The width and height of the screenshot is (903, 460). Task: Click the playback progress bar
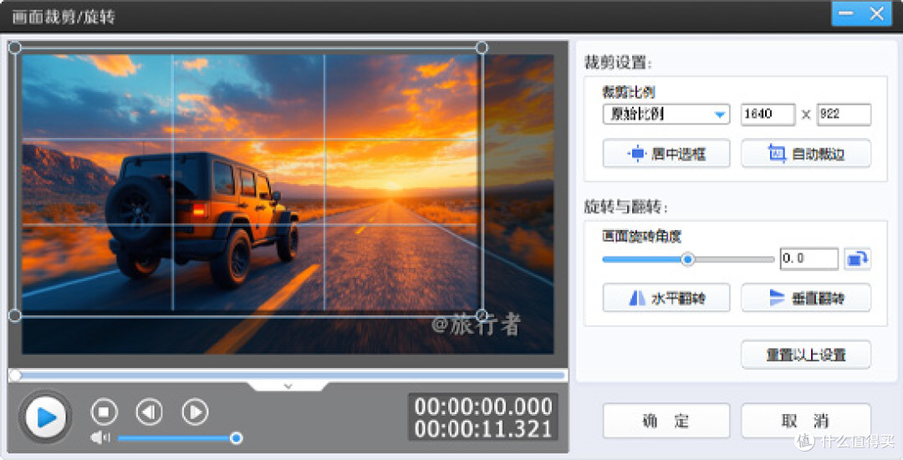[x=288, y=376]
